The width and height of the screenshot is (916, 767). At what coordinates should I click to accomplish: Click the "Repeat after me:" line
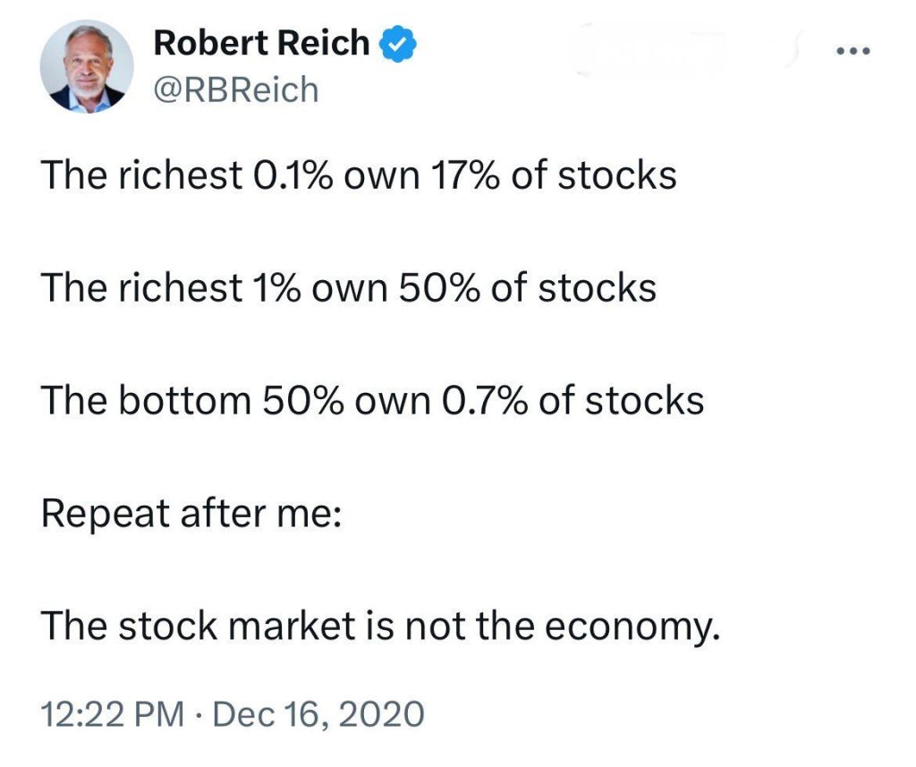pos(191,515)
